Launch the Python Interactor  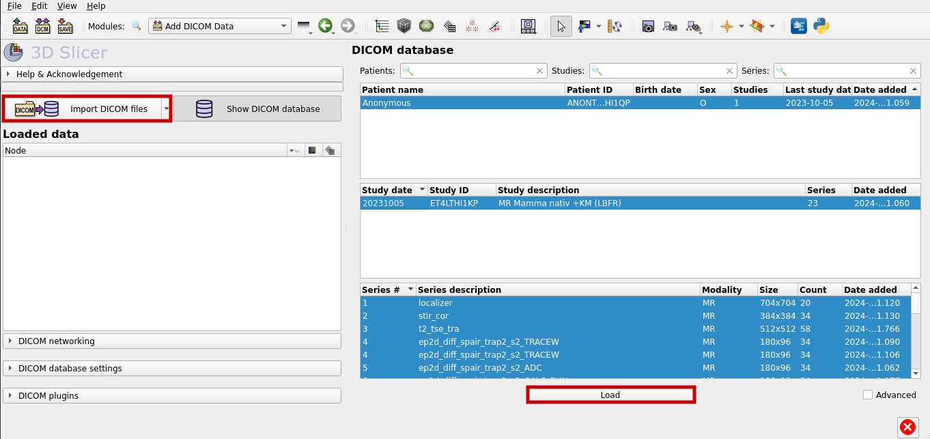[821, 26]
